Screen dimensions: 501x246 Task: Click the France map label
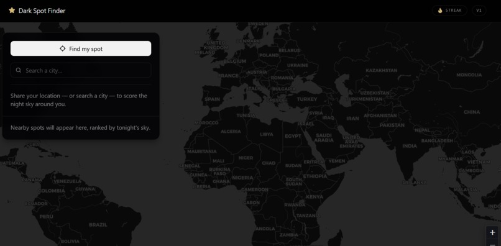[229, 76]
